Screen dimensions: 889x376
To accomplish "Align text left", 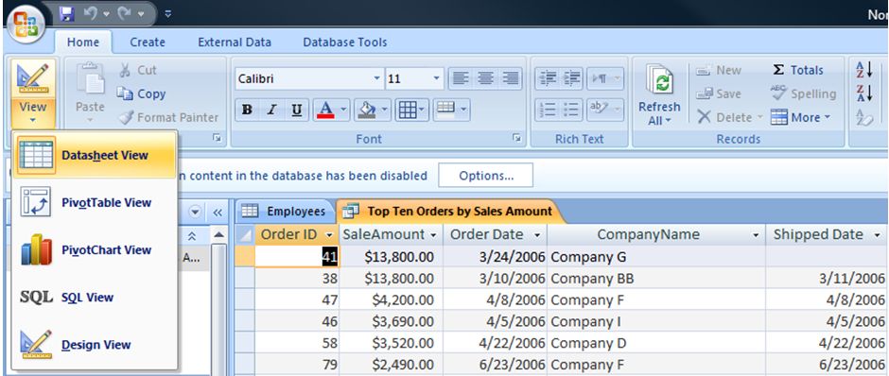I will (x=461, y=78).
